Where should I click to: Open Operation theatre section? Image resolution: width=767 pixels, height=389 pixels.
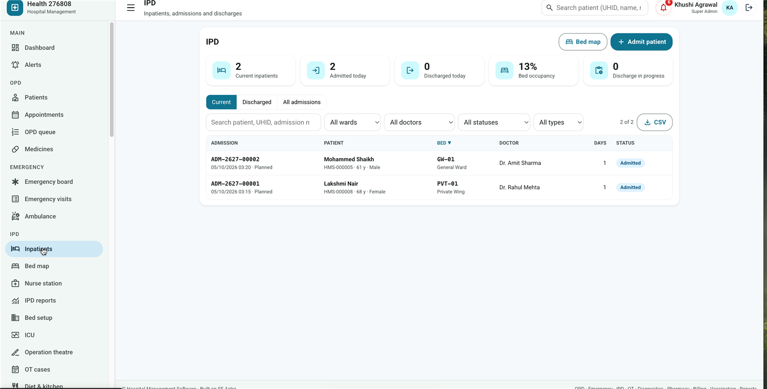coord(54,352)
